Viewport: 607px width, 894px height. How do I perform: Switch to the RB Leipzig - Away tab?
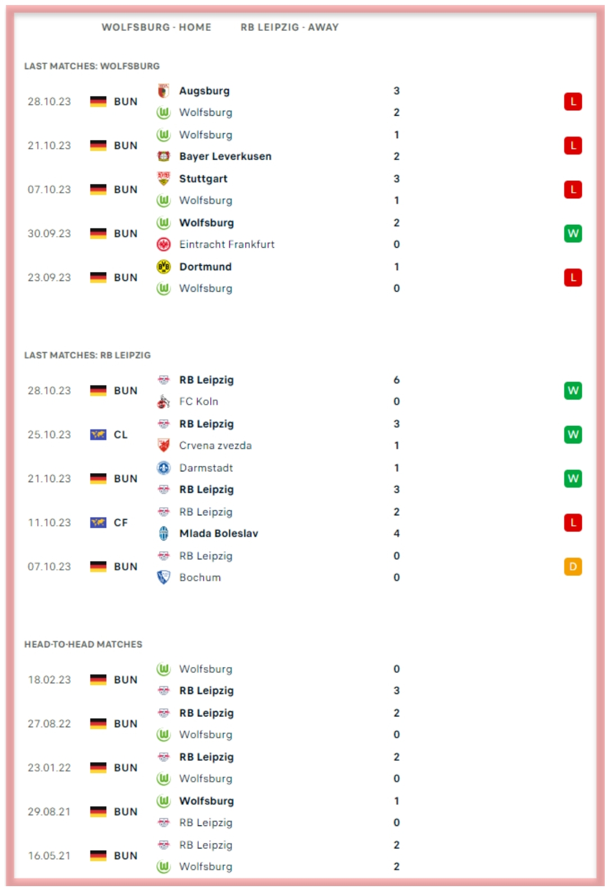289,27
